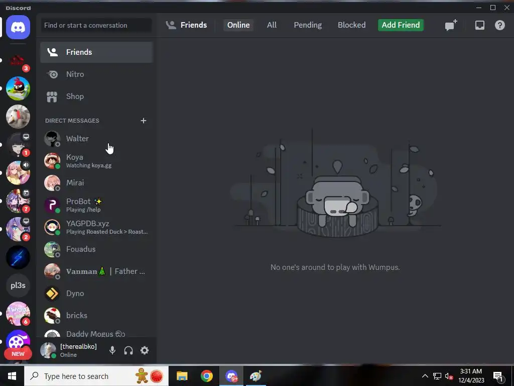Open Discord home direct messages button
This screenshot has height=386, width=514.
pyautogui.click(x=18, y=27)
